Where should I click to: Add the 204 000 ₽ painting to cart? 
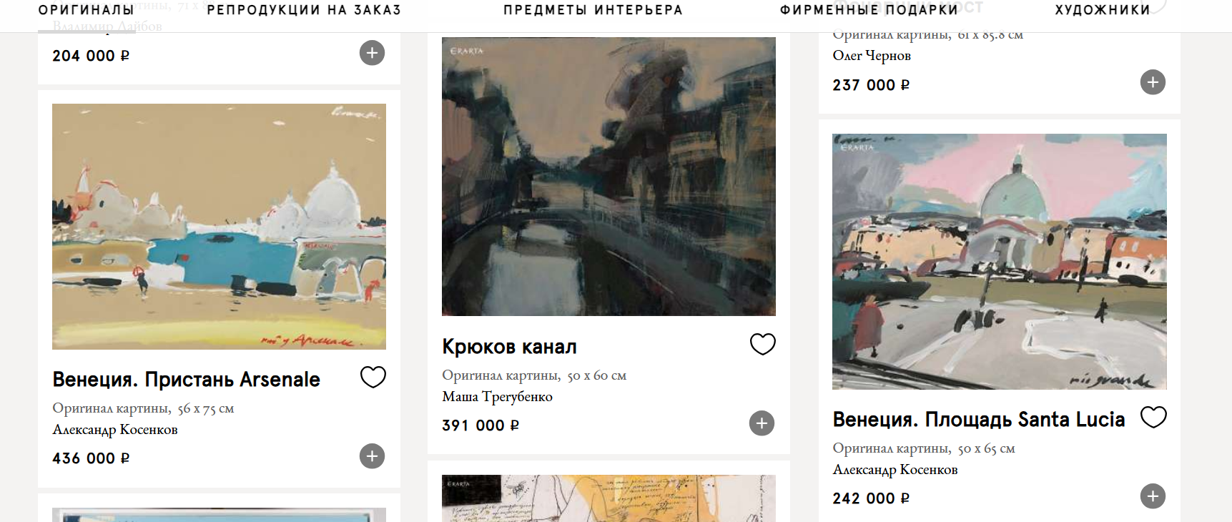pyautogui.click(x=372, y=53)
